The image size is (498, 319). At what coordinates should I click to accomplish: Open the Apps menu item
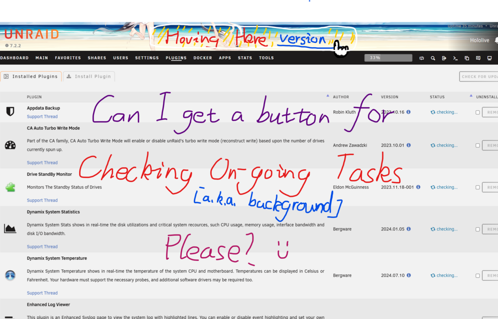[225, 58]
